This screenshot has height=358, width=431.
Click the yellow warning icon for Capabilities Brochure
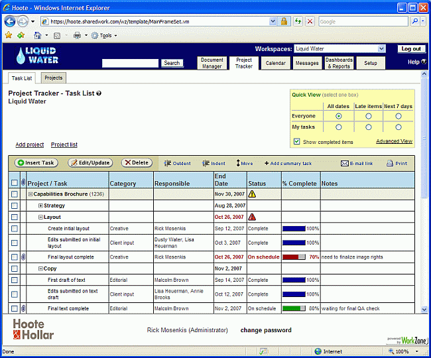pos(252,194)
